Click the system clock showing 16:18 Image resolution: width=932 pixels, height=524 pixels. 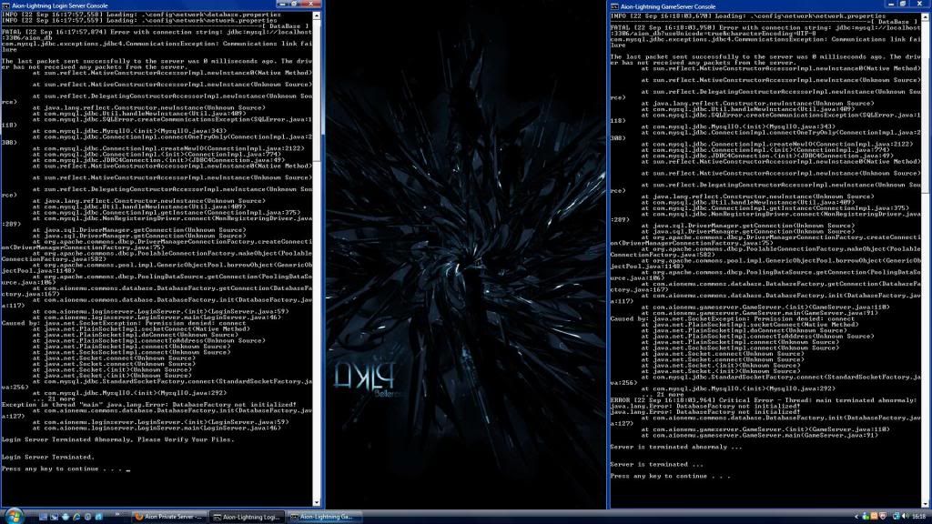pos(917,516)
